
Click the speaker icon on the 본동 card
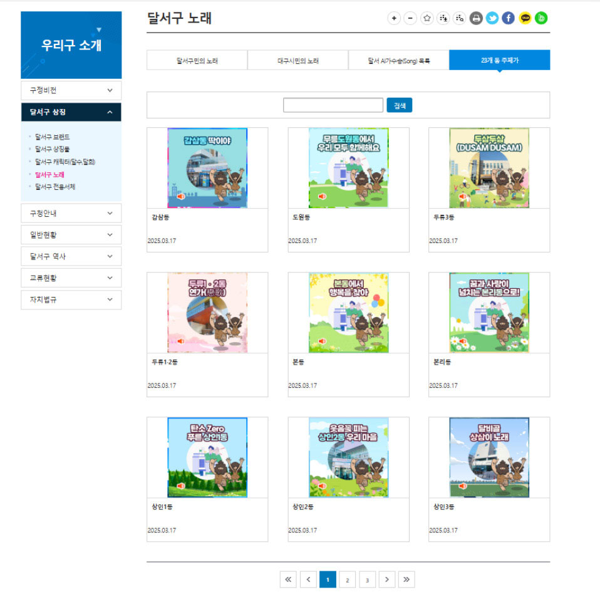click(322, 341)
